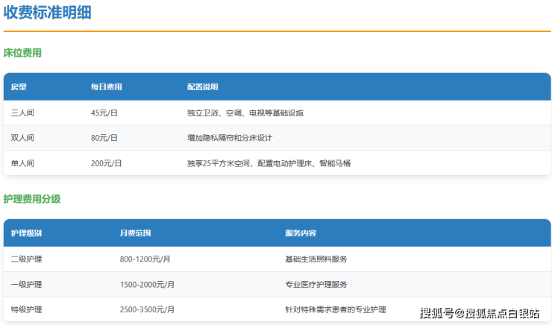Viewport: 552px width, 325px height.
Task: Click the 搜狐号@搜狐焦点白银站 watermark
Action: (x=479, y=313)
